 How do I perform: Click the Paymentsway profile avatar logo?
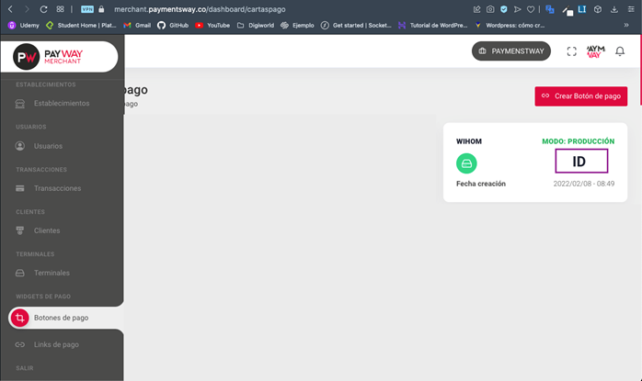point(595,51)
